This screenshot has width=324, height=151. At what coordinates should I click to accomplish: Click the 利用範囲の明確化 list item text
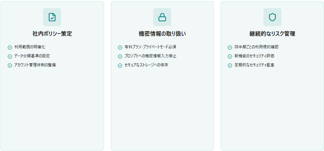coord(30,47)
